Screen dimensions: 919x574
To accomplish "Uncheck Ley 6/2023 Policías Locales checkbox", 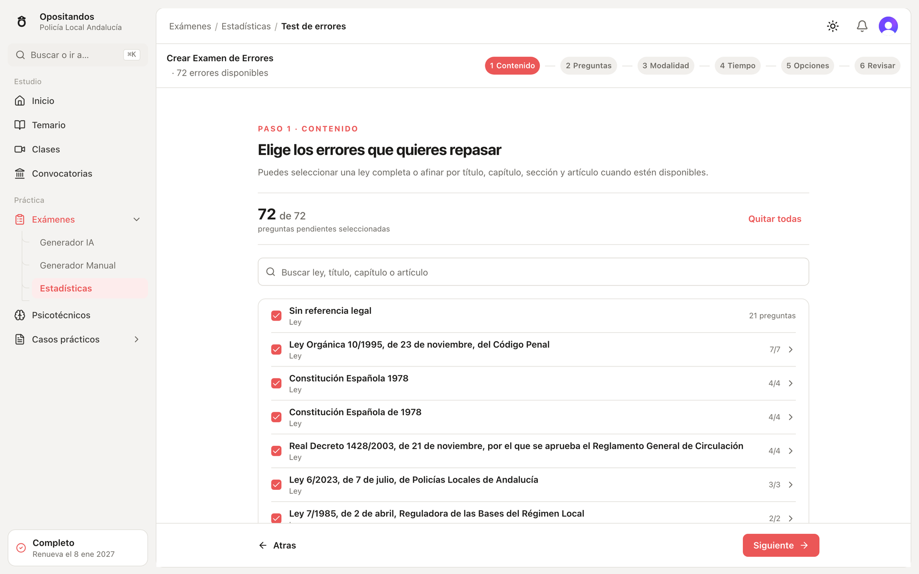I will coord(276,485).
